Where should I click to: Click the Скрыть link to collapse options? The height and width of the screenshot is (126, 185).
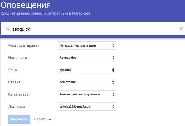pos(40,119)
